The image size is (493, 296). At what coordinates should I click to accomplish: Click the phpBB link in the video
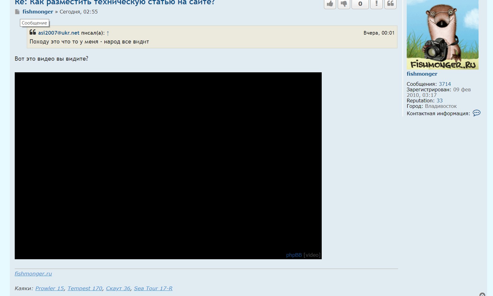point(294,255)
